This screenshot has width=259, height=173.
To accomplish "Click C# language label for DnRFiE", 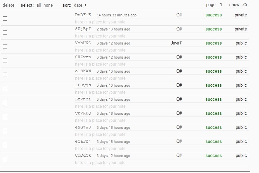I will [x=179, y=15].
